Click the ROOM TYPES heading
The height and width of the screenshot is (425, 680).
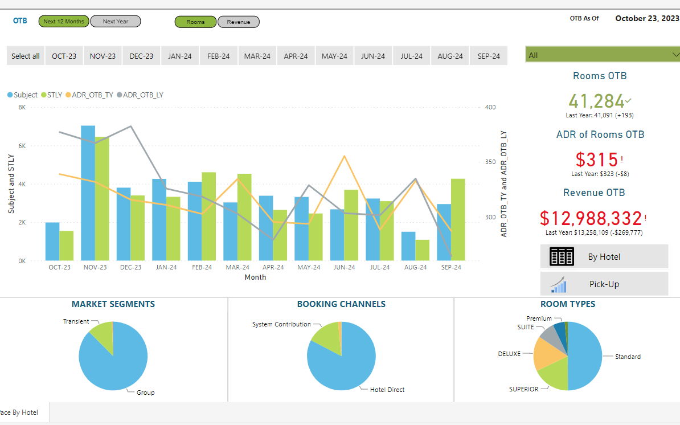coord(568,304)
